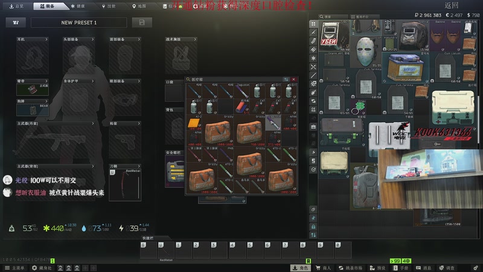Filter stash by briefcase containers icon
483x272 pixels.
313,126
